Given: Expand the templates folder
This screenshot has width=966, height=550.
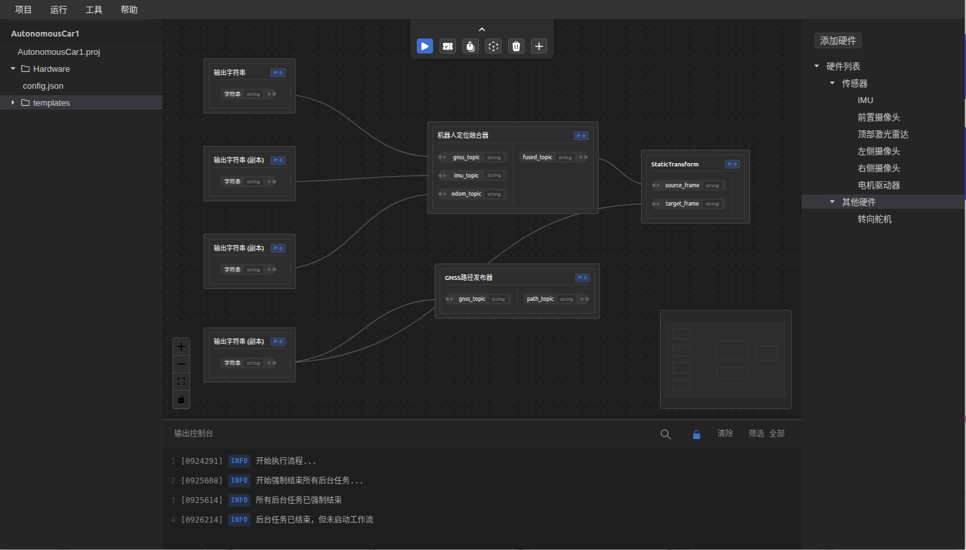Looking at the screenshot, I should (x=13, y=102).
